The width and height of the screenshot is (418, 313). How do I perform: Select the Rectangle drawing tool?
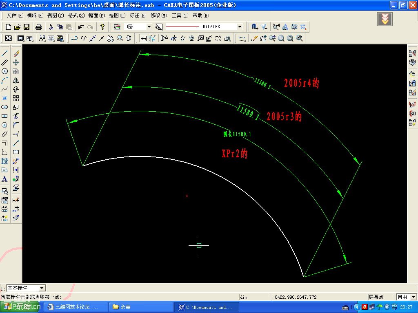pyautogui.click(x=4, y=116)
